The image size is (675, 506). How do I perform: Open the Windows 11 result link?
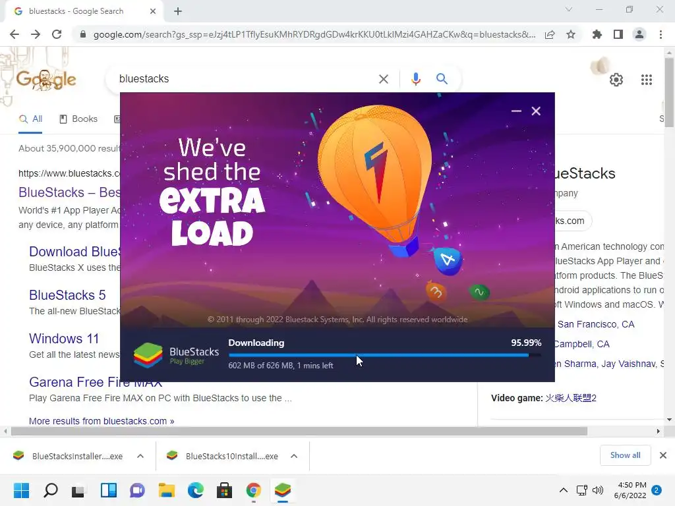pyautogui.click(x=64, y=339)
